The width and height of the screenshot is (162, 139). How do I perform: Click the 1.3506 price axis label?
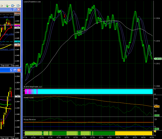(157, 86)
